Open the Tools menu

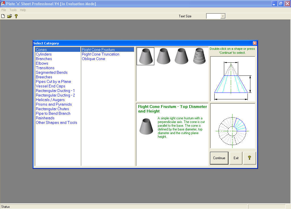[x=13, y=10]
